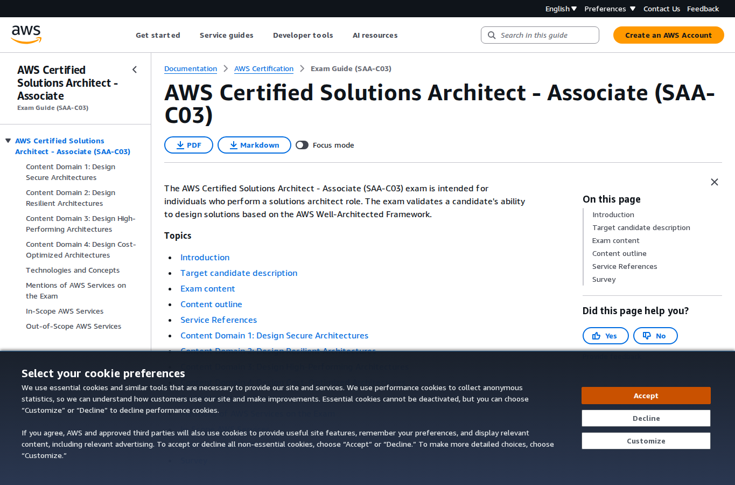This screenshot has height=485, width=735.
Task: Focus the Search in this guide field
Action: coord(540,35)
